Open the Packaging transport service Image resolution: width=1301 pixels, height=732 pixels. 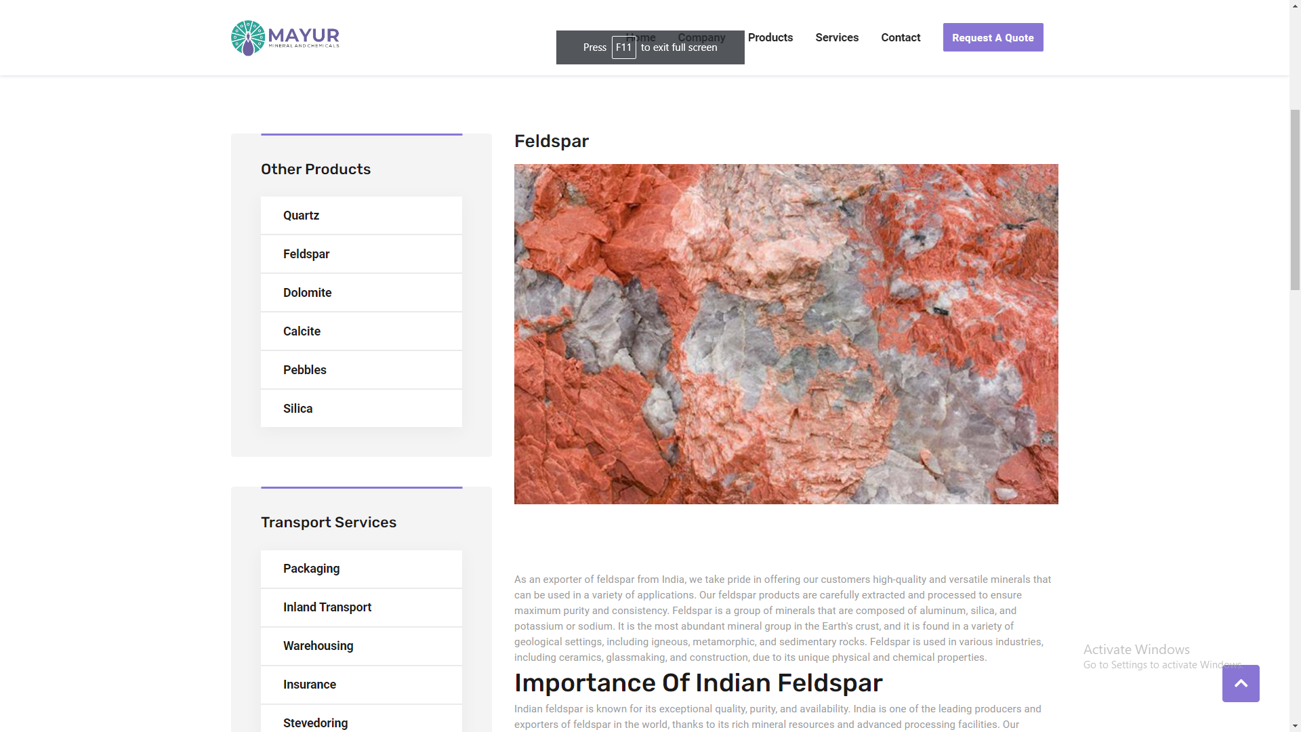coord(361,569)
